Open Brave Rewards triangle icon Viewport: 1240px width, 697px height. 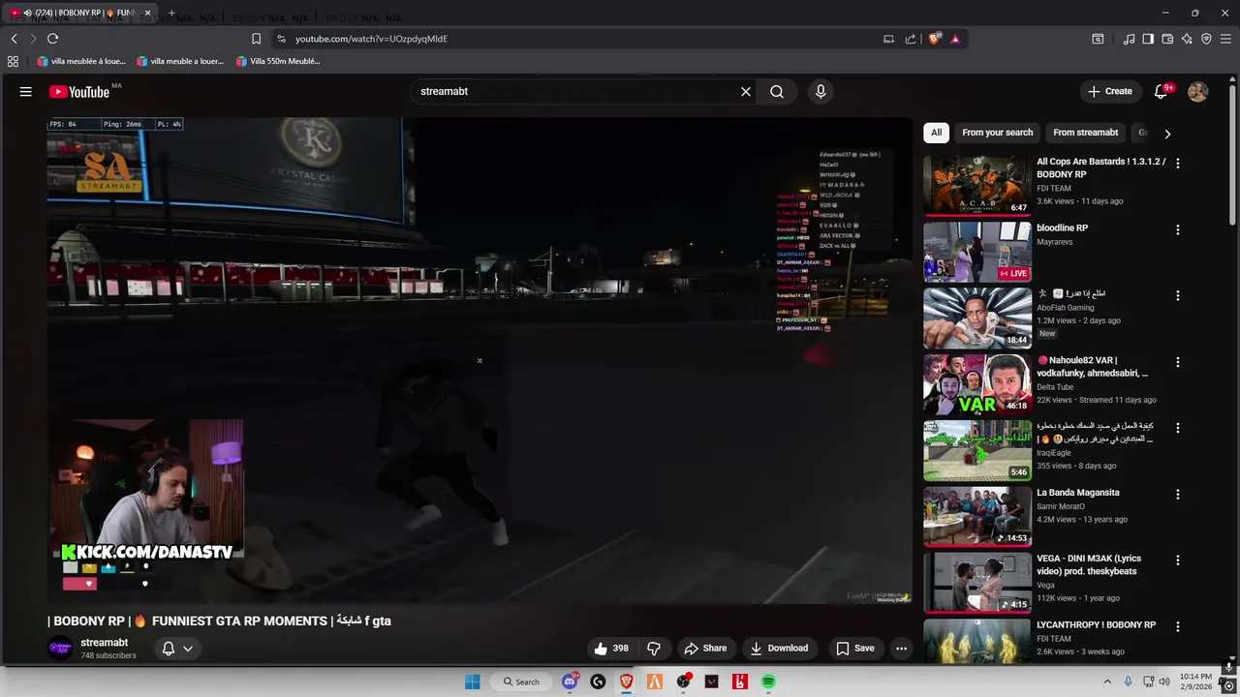point(955,39)
